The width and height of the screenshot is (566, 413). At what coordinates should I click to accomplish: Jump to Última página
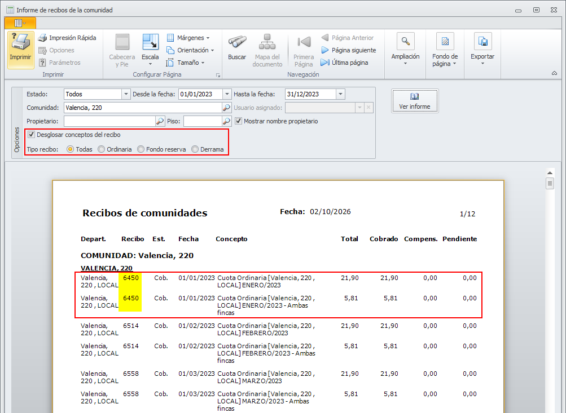pyautogui.click(x=345, y=63)
